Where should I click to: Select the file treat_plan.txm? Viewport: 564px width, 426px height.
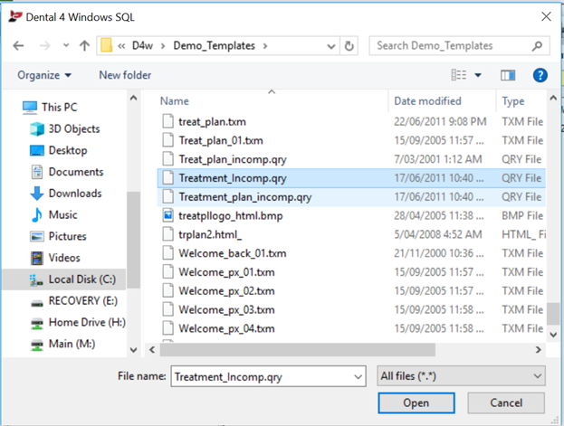212,121
